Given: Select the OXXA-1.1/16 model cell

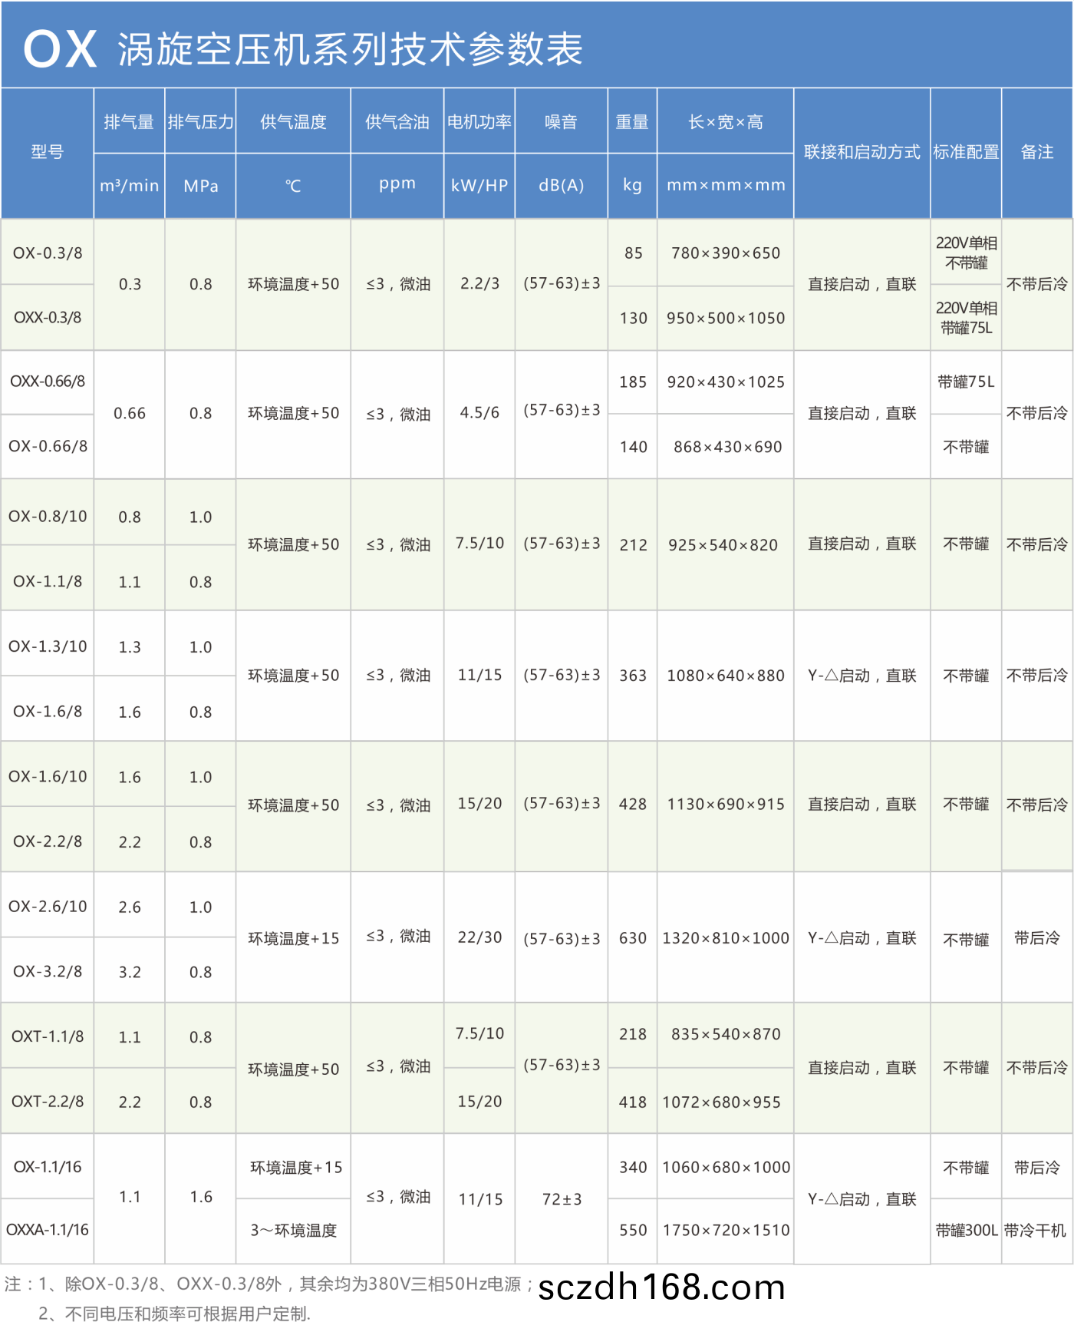Looking at the screenshot, I should coord(48,1230).
